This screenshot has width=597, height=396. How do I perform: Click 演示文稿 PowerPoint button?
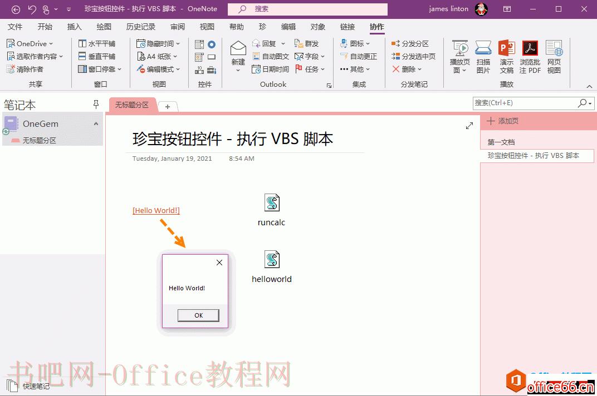(x=507, y=57)
